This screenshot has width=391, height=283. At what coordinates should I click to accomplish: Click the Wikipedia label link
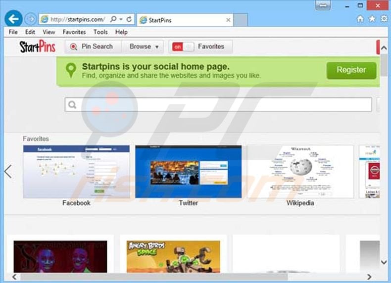point(300,203)
